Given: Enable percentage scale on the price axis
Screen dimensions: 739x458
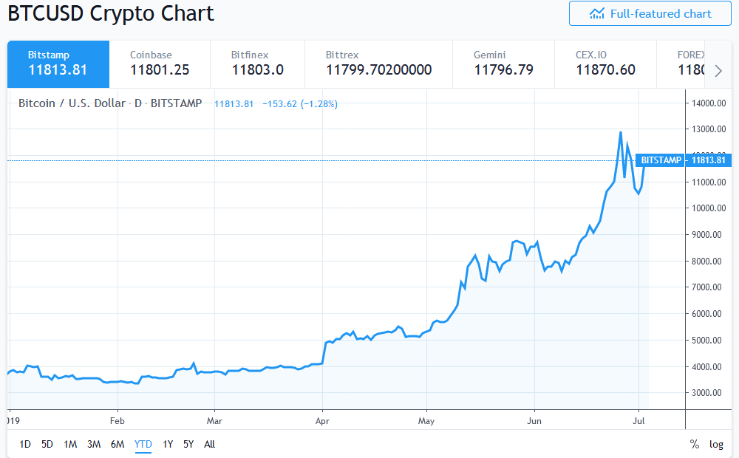Looking at the screenshot, I should (x=694, y=444).
